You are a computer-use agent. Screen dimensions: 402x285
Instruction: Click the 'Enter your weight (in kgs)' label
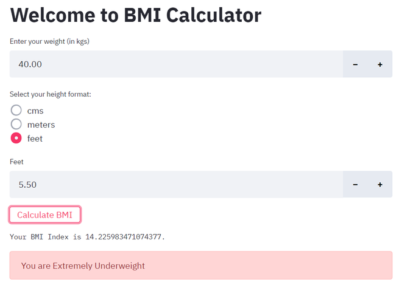[50, 41]
